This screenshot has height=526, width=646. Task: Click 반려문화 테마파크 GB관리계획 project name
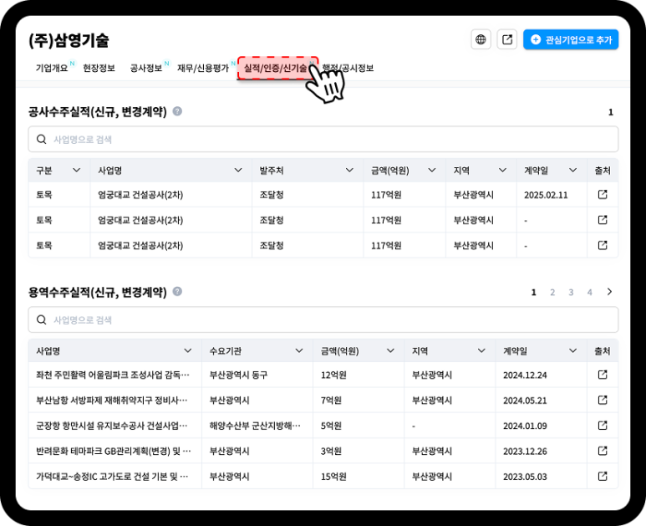(x=114, y=451)
